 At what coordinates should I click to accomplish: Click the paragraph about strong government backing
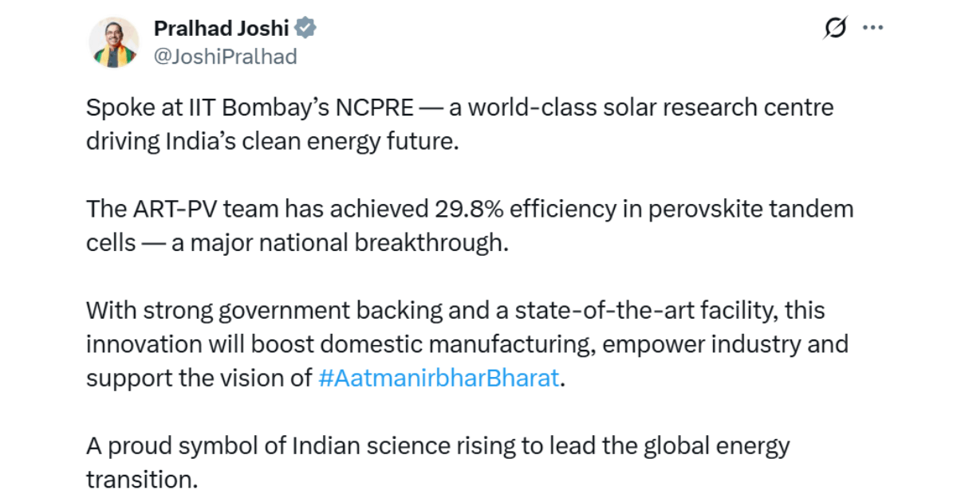click(x=467, y=344)
